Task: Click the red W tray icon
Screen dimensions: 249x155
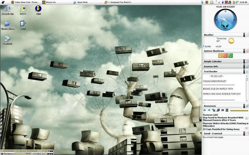Action: (226, 2)
